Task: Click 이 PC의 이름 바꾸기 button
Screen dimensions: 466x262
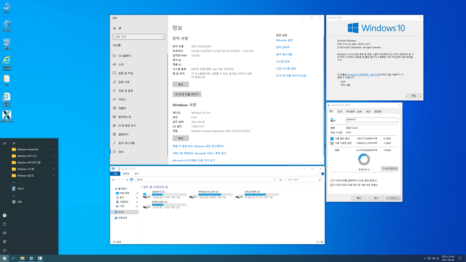Action: click(x=187, y=94)
